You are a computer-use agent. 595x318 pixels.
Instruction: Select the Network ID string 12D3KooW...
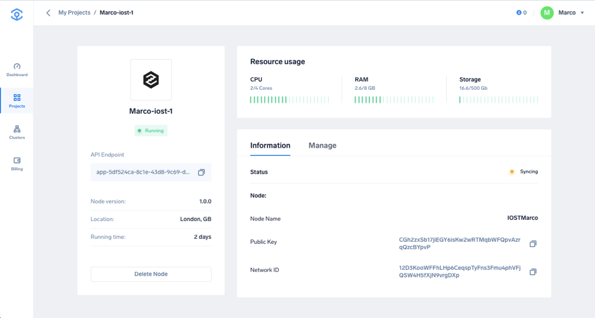tap(459, 272)
